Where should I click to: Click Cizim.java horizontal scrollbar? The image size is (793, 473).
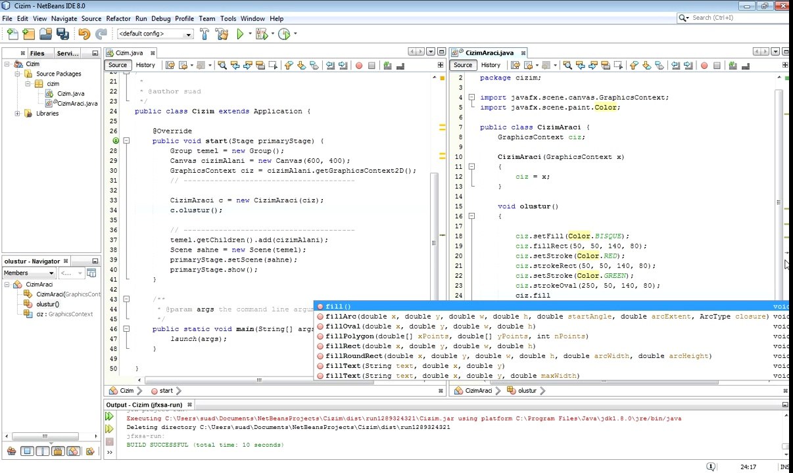[259, 380]
